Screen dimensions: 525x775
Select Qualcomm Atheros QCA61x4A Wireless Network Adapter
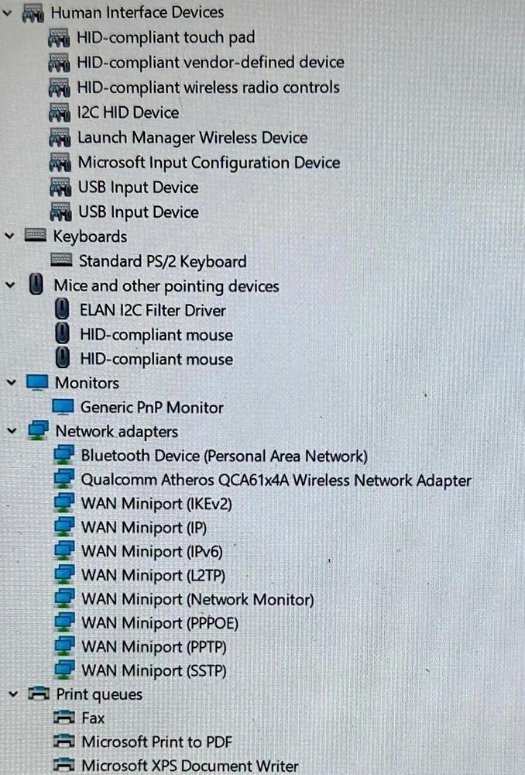click(276, 480)
